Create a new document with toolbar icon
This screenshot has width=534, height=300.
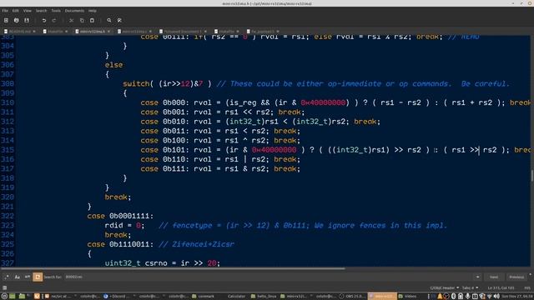tap(6, 20)
